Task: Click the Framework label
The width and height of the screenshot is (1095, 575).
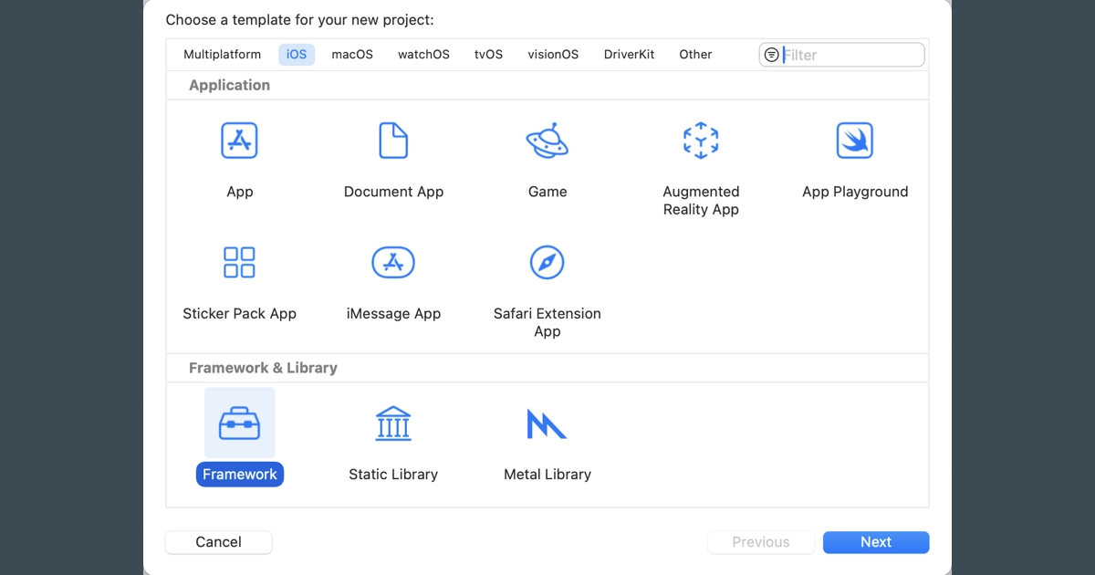Action: tap(240, 475)
